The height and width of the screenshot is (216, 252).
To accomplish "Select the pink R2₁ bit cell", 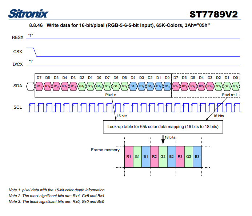I will pyautogui.click(x=201, y=86).
